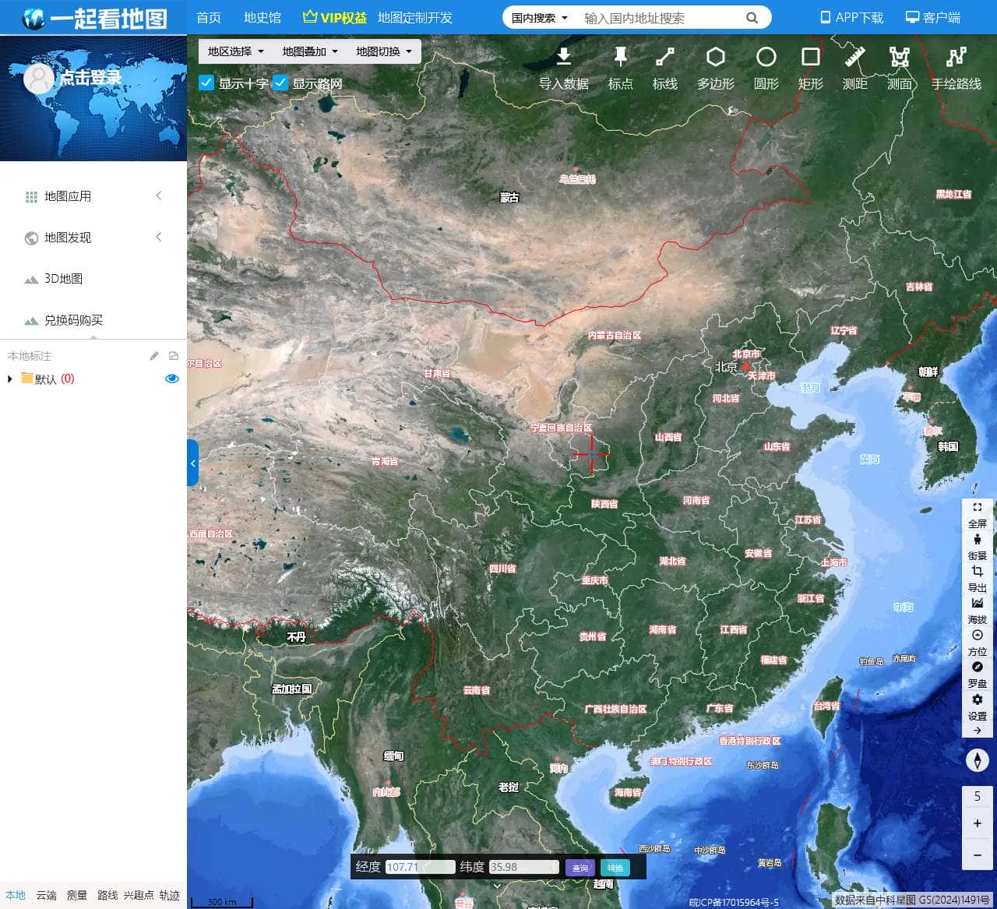Select the 标点 pin marker tool

(620, 58)
